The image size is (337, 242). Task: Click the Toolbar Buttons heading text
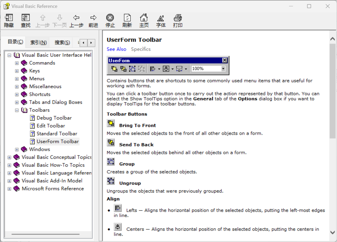(127, 114)
